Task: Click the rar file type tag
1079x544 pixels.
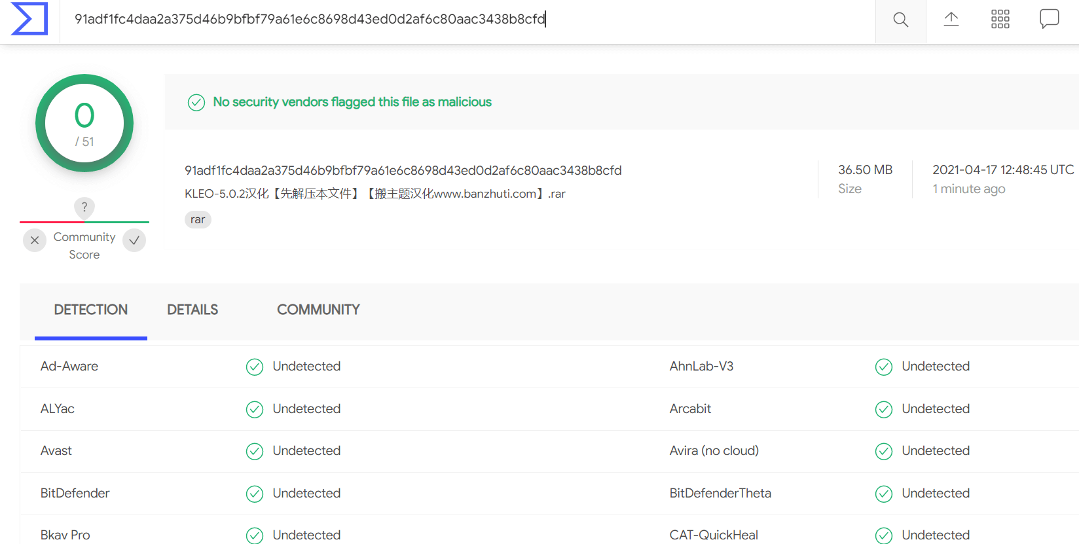Action: pos(198,220)
